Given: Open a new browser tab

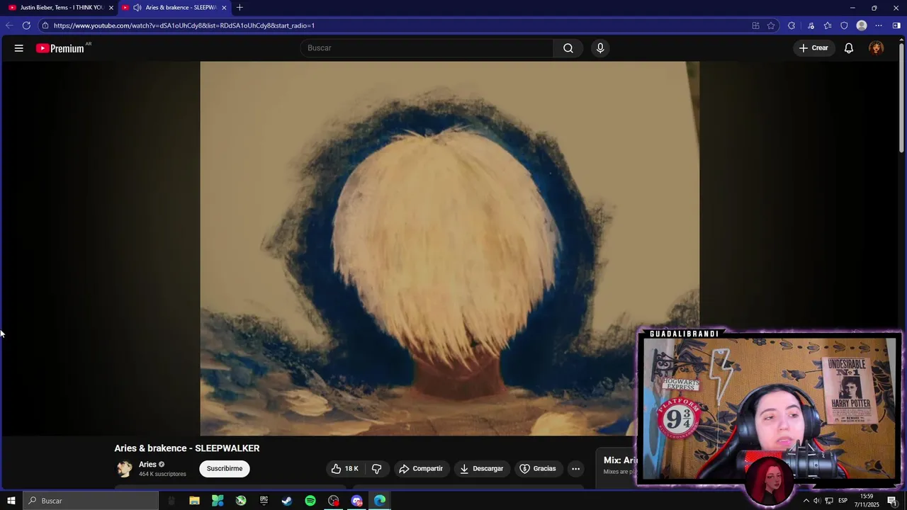Looking at the screenshot, I should click(x=240, y=7).
